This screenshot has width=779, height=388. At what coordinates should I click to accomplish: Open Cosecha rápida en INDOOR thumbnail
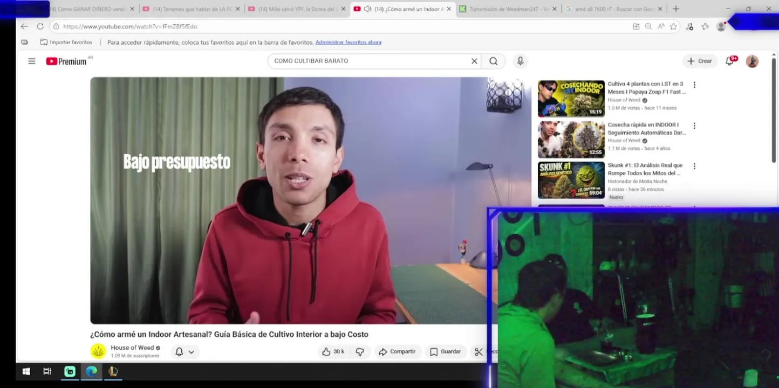[571, 139]
